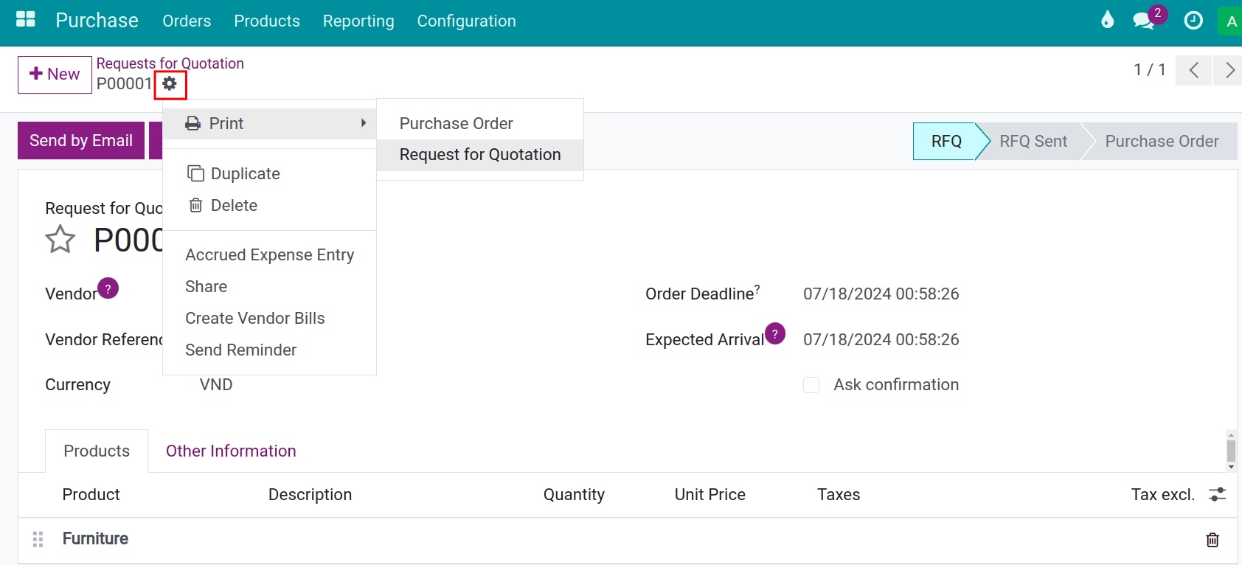Choose Send Reminder action
This screenshot has height=565, width=1242.
click(269, 350)
